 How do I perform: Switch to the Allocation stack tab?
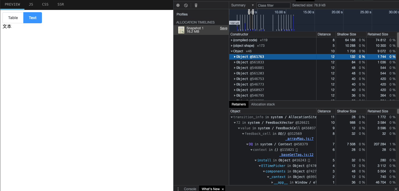coord(262,104)
